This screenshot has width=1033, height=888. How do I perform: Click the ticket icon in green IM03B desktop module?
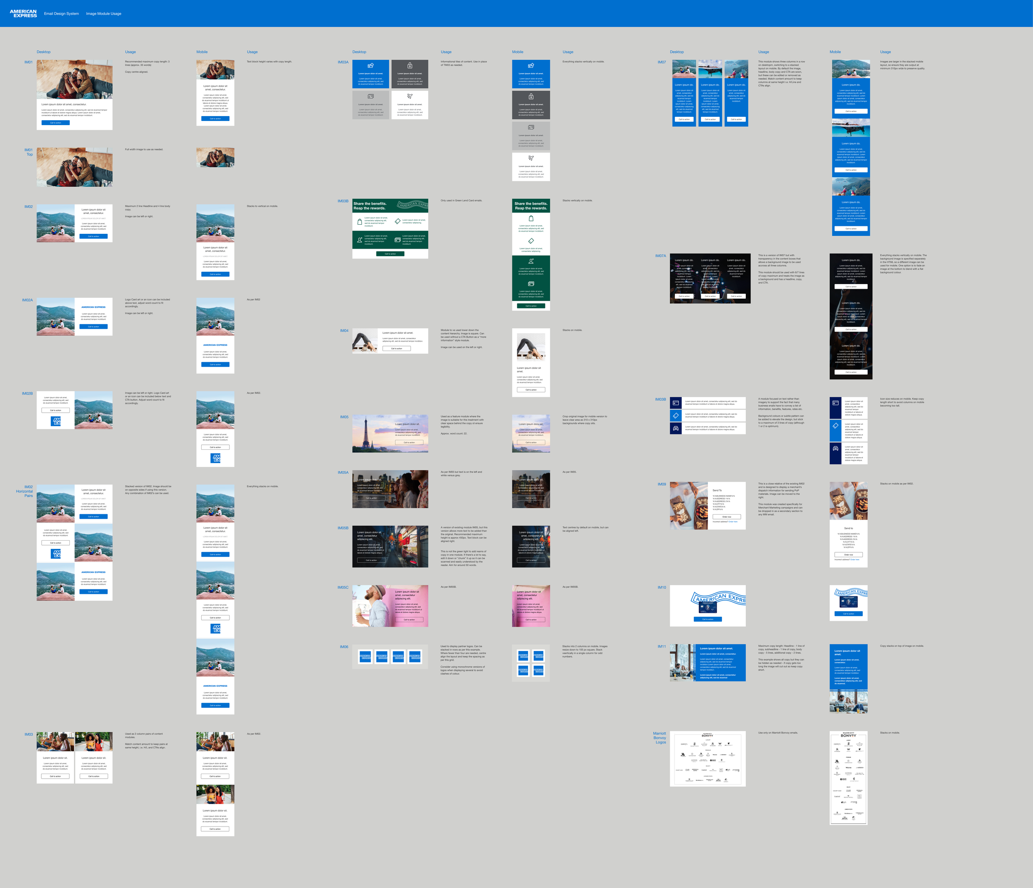[x=397, y=221]
